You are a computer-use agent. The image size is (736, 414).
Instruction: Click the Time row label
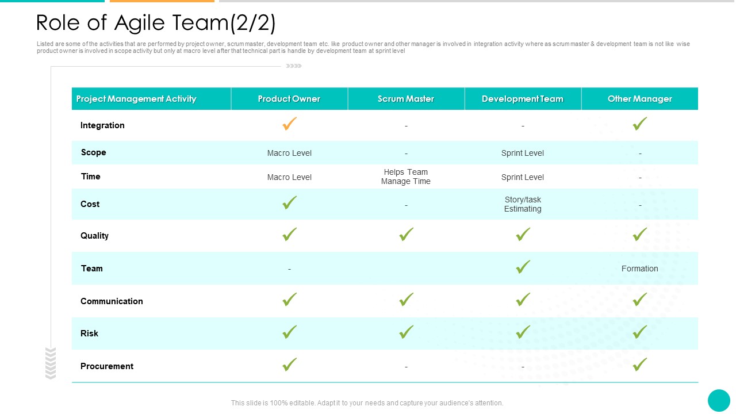point(91,177)
